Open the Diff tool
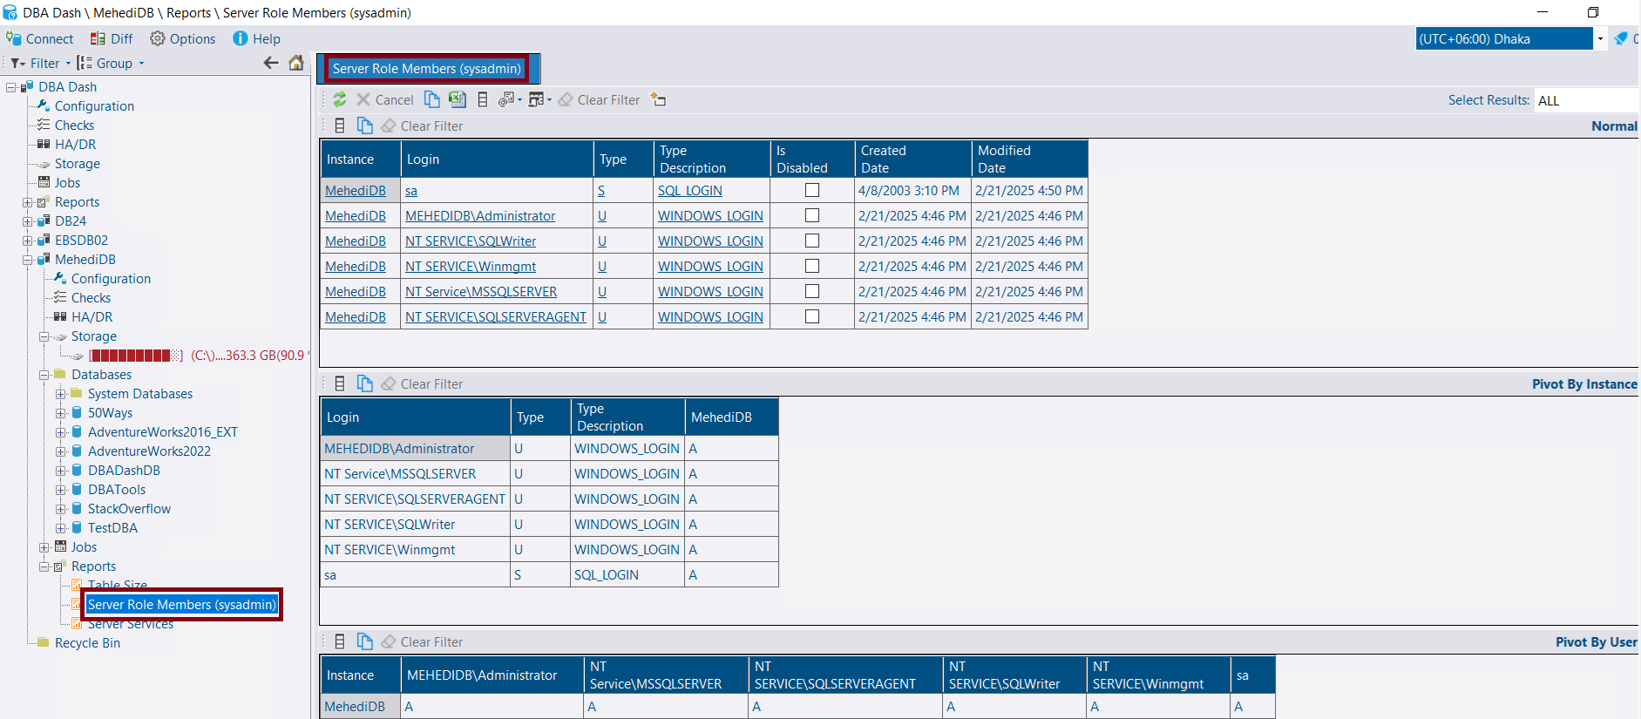The width and height of the screenshot is (1641, 719). [x=112, y=39]
